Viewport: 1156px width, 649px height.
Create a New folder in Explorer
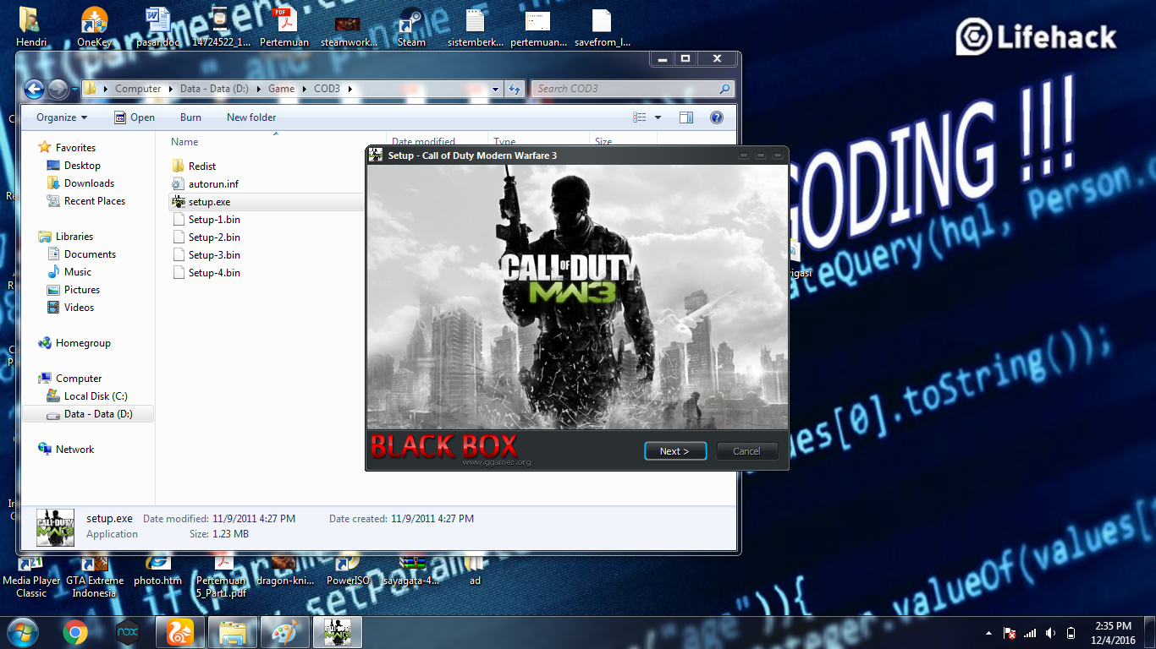point(251,117)
